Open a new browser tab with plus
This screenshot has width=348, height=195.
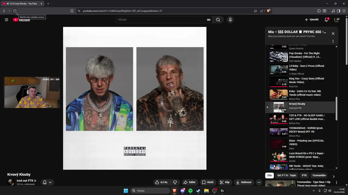coord(48,4)
